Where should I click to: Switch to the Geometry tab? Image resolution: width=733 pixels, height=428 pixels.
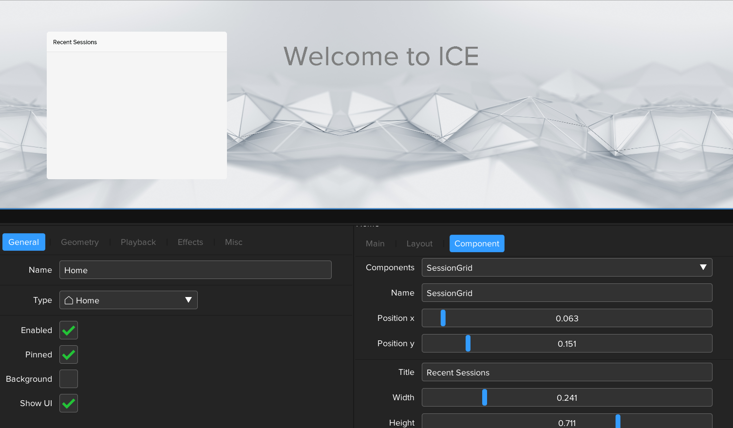[80, 242]
